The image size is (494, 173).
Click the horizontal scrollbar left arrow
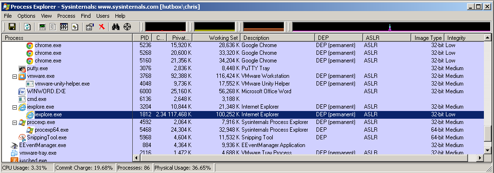click(137, 158)
